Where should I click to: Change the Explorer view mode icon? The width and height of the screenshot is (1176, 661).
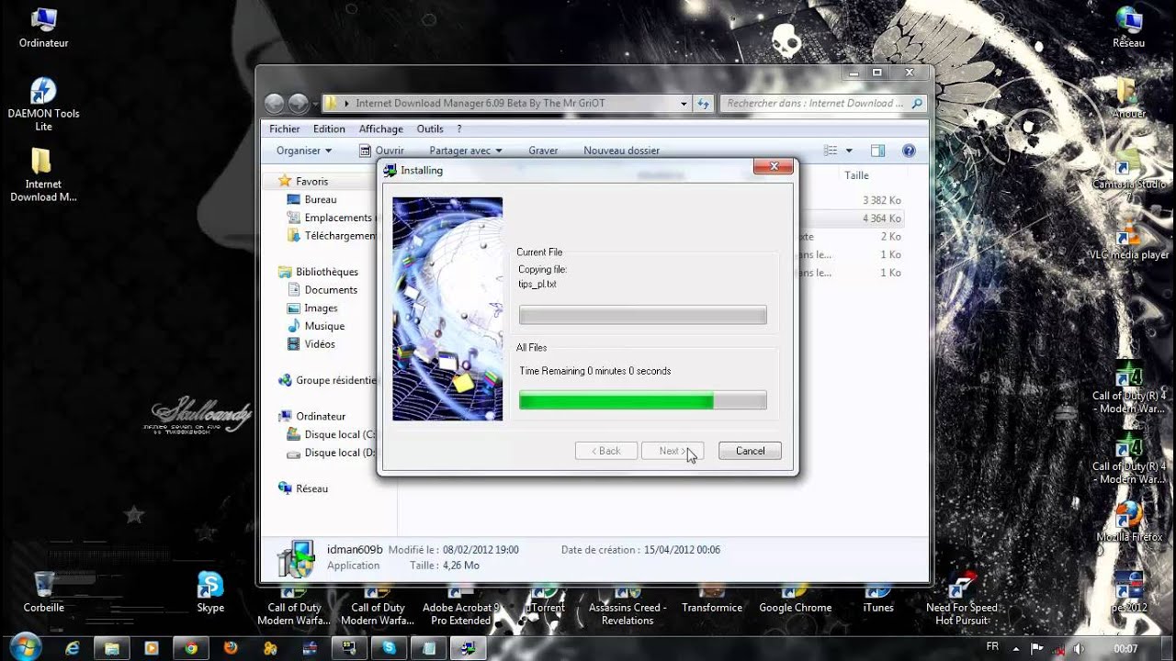tap(831, 151)
